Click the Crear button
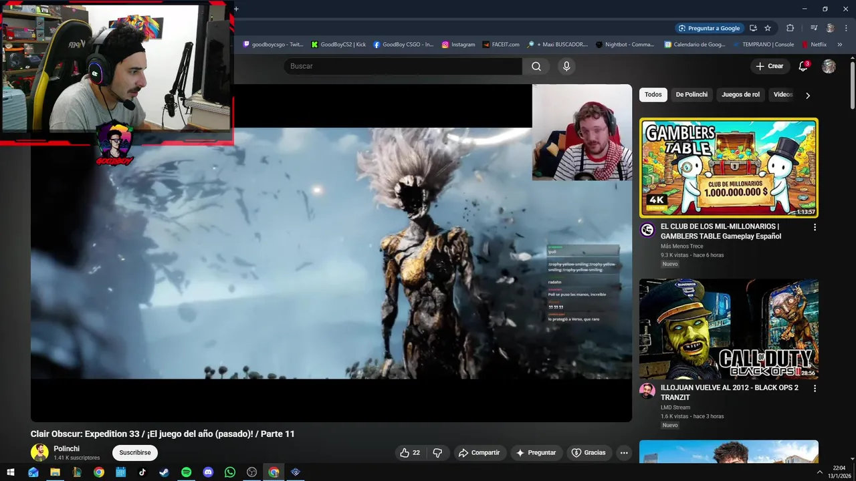 [x=770, y=66]
